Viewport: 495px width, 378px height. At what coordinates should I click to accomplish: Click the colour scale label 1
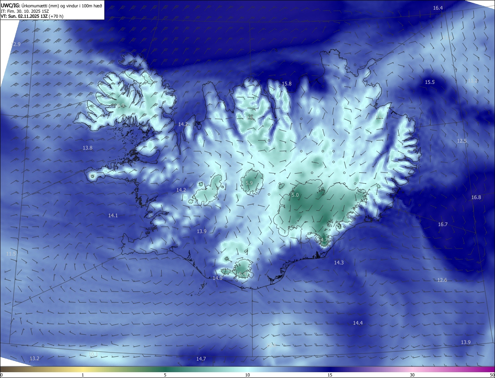[83, 375]
